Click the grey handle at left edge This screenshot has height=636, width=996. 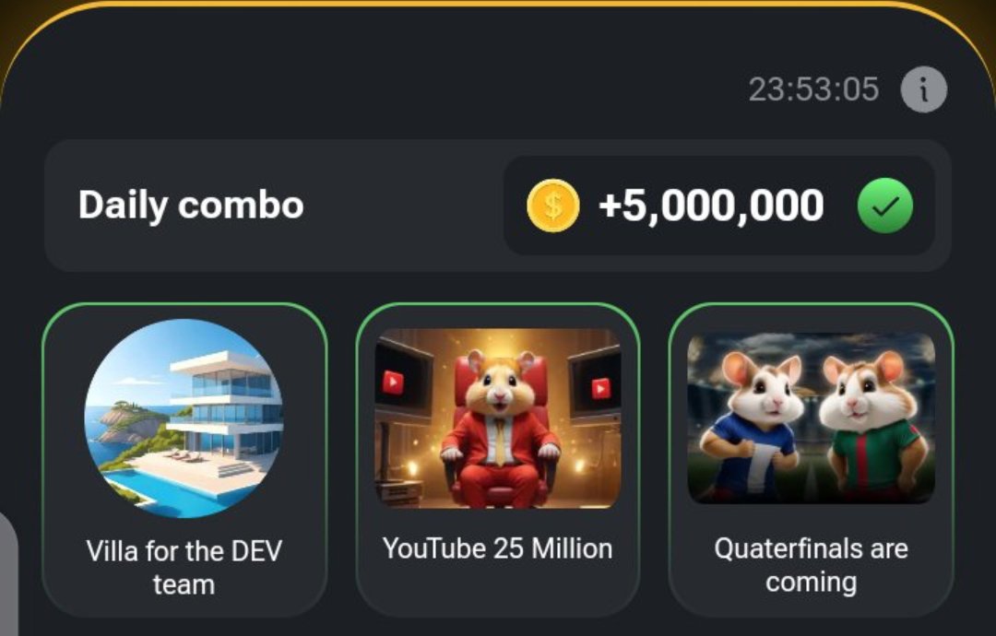[8, 572]
